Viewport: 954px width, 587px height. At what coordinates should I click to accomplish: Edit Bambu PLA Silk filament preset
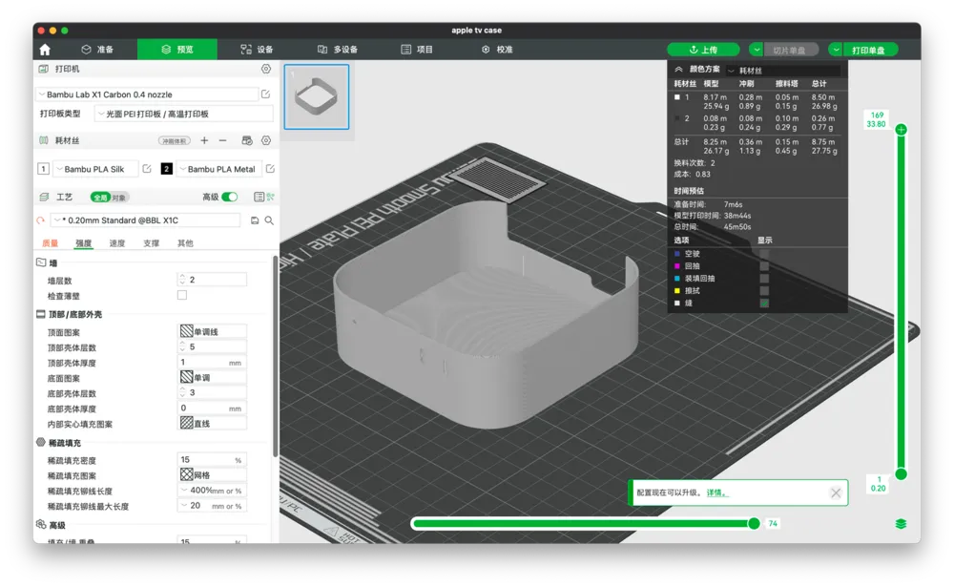tap(147, 169)
